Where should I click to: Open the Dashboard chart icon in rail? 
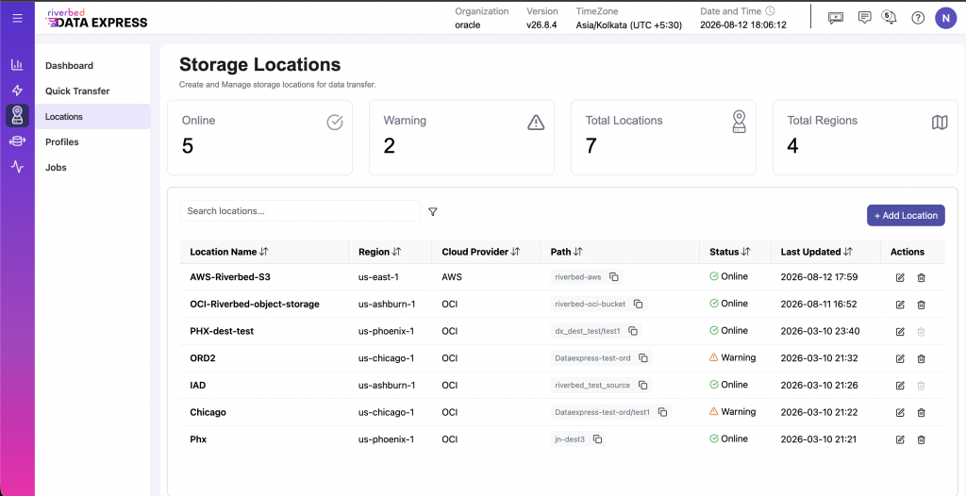tap(17, 65)
